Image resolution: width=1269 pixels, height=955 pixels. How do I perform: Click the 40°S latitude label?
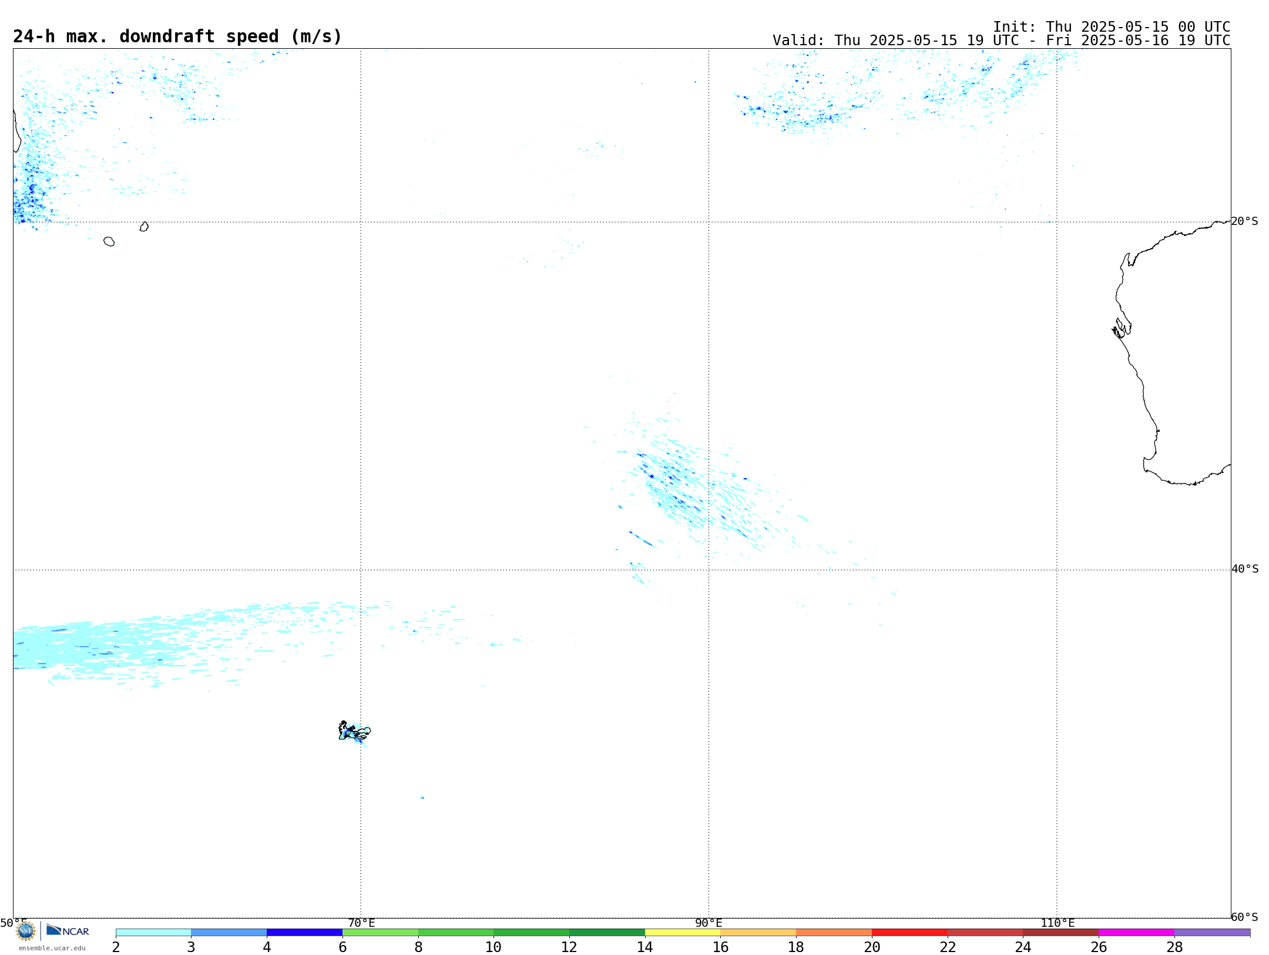tap(1244, 569)
